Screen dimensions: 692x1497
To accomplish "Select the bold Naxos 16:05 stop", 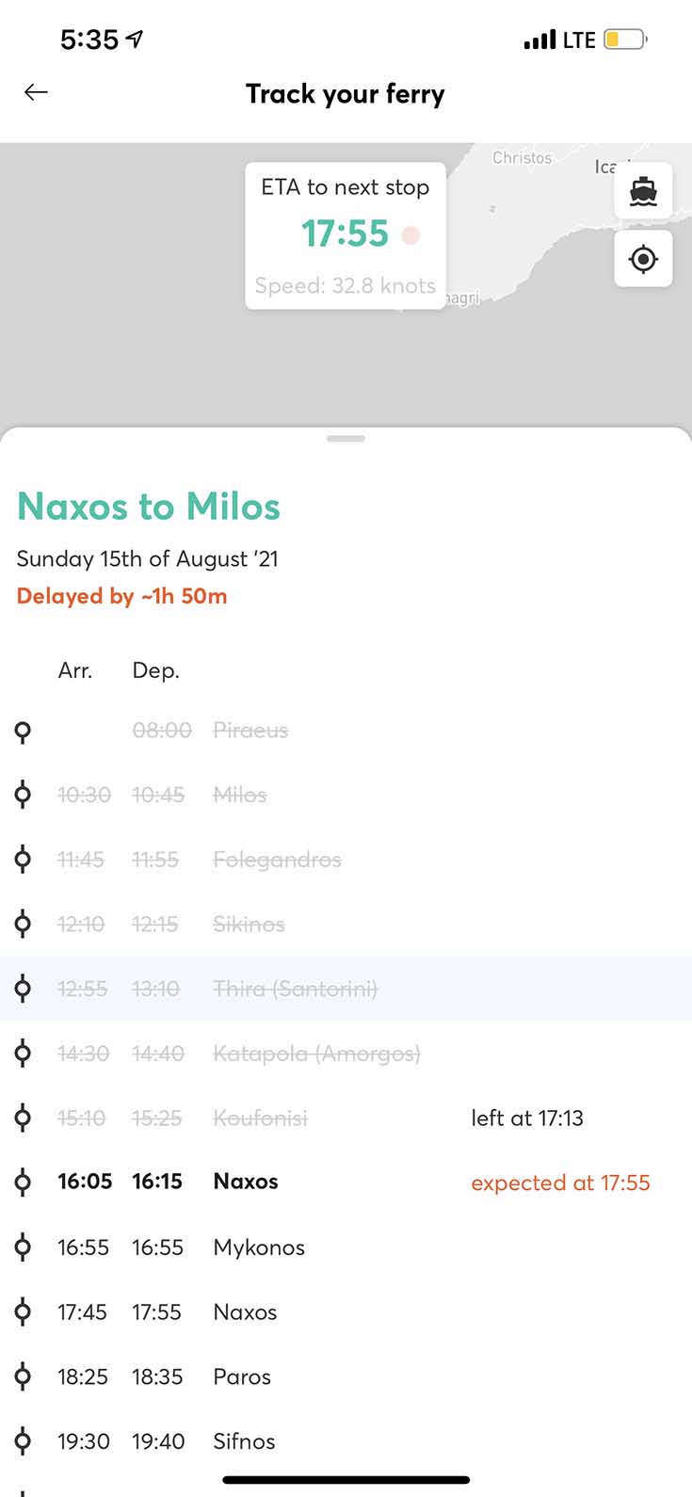I will click(x=245, y=1182).
